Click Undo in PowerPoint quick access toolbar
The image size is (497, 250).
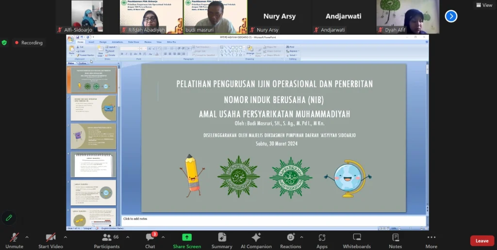pos(81,37)
